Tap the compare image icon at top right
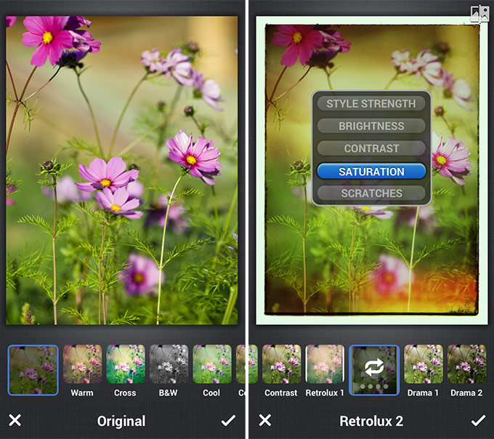Viewport: 494px width, 439px height. [x=479, y=14]
